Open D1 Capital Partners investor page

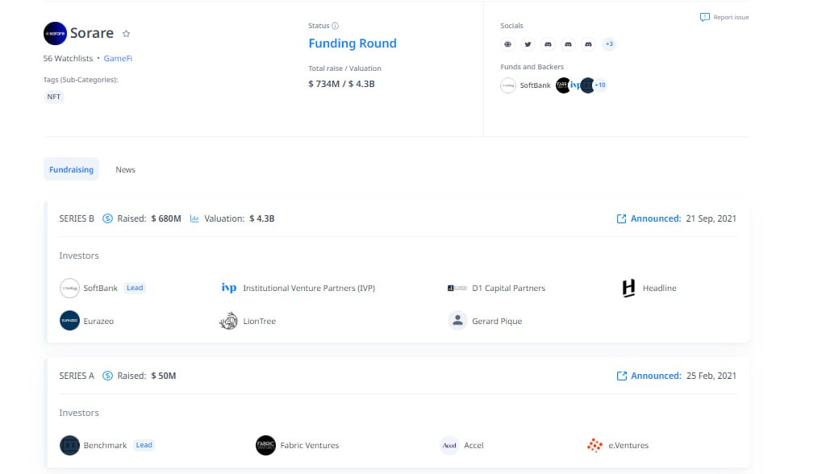[508, 288]
